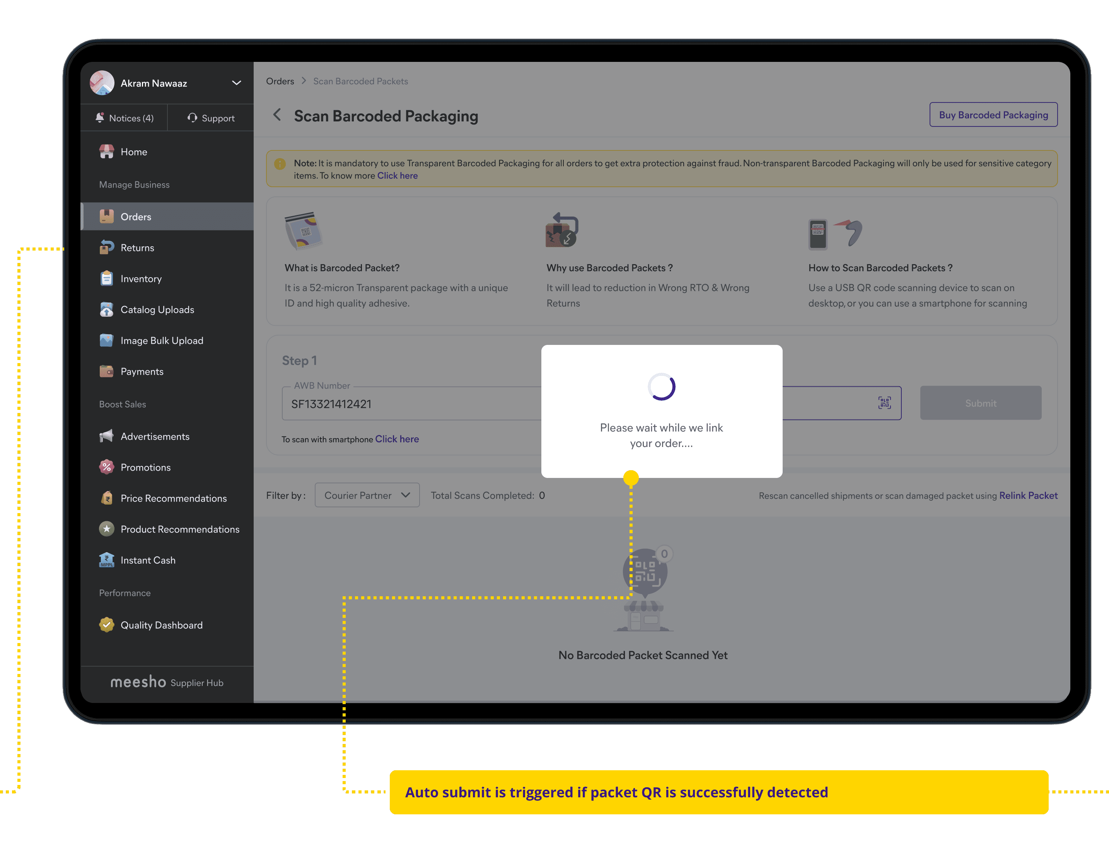Screen dimensions: 1109x853
Task: Click the Quality Dashboard badge icon
Action: tap(106, 625)
